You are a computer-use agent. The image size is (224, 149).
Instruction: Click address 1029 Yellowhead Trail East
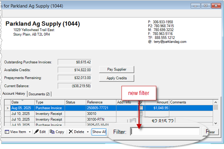click(34, 30)
